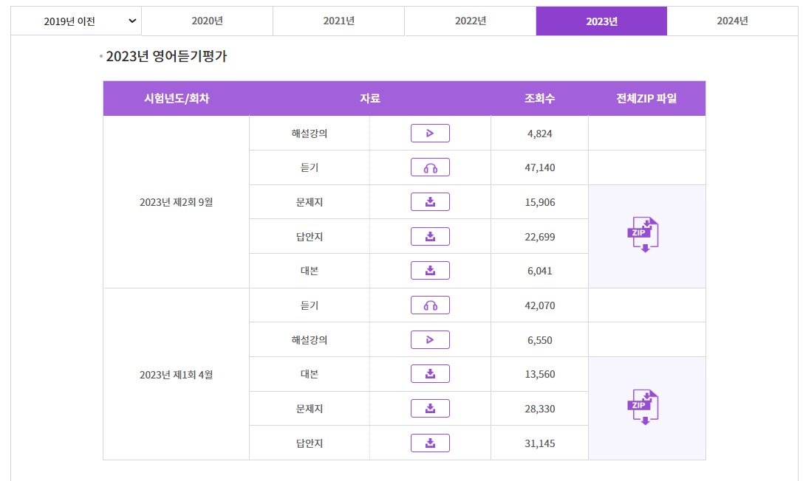This screenshot has height=481, width=803.
Task: Click 답안지 label in the 제1회 4월 rows
Action: (310, 443)
